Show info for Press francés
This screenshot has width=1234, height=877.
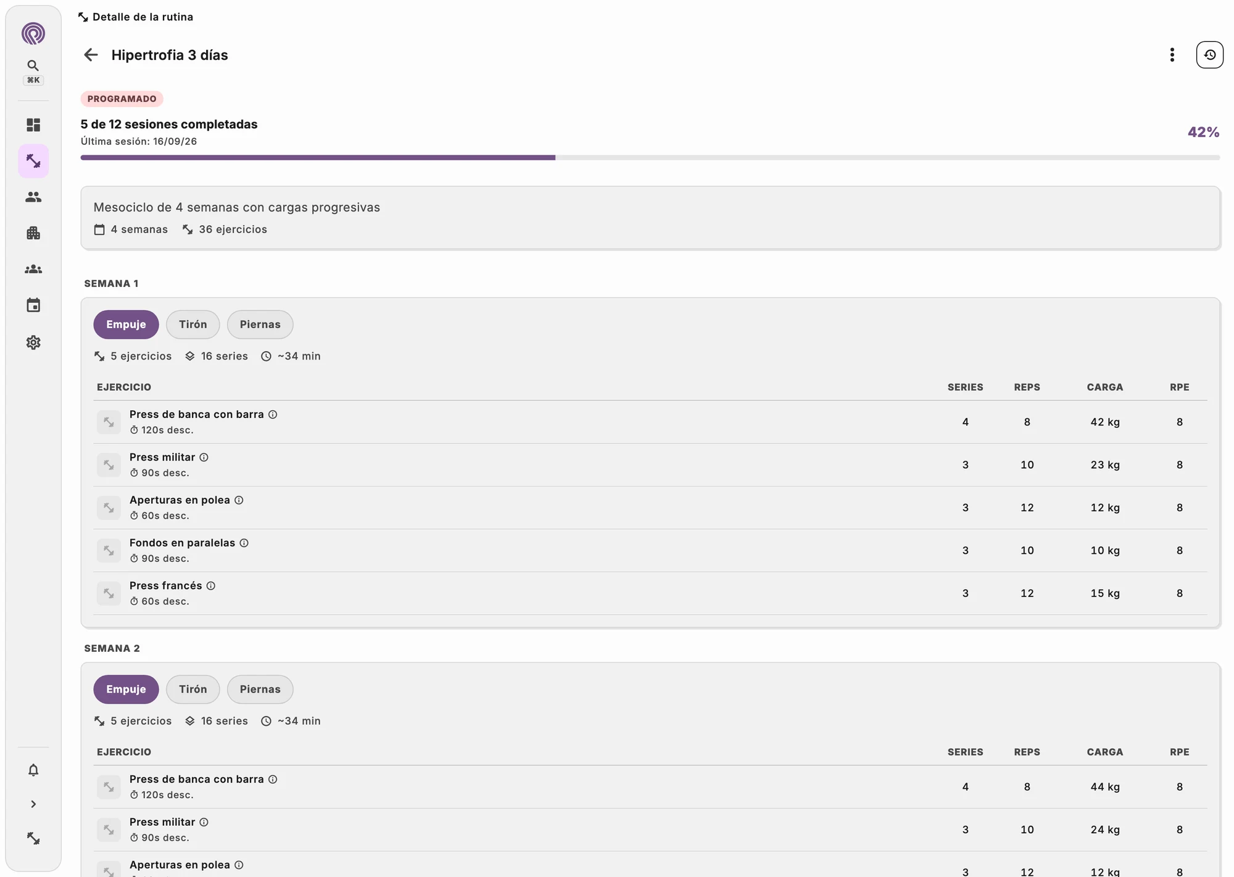pos(210,586)
